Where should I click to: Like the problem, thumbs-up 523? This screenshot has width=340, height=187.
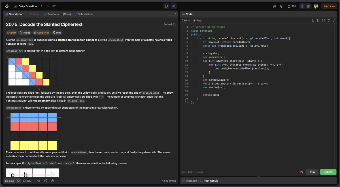click(x=9, y=181)
